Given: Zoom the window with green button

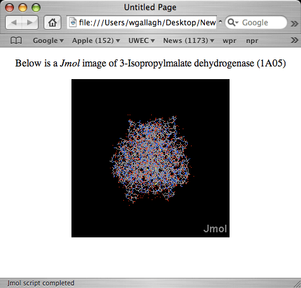Looking at the screenshot, I should pyautogui.click(x=36, y=8).
